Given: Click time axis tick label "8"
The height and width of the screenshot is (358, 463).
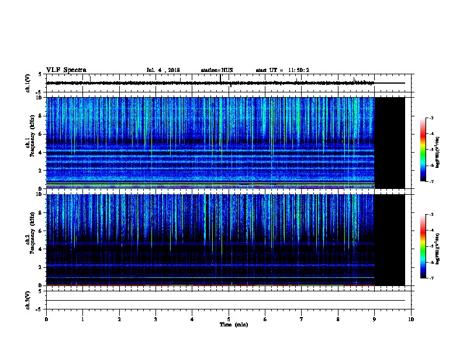Looking at the screenshot, I should tap(338, 319).
